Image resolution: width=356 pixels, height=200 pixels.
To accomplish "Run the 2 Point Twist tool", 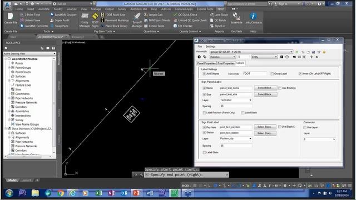I will click(30, 14).
